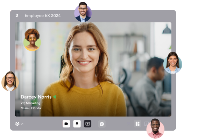Screen dimensions: 205x140
Task: Start screen sharing with upload icon
Action: pyautogui.click(x=87, y=124)
